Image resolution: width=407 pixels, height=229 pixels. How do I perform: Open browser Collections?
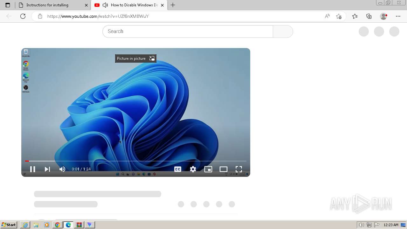(x=369, y=16)
